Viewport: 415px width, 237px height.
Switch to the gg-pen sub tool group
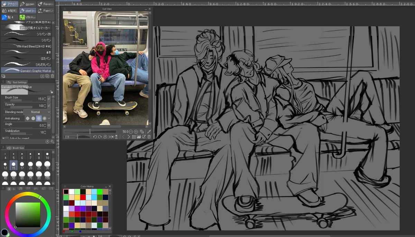point(27,4)
